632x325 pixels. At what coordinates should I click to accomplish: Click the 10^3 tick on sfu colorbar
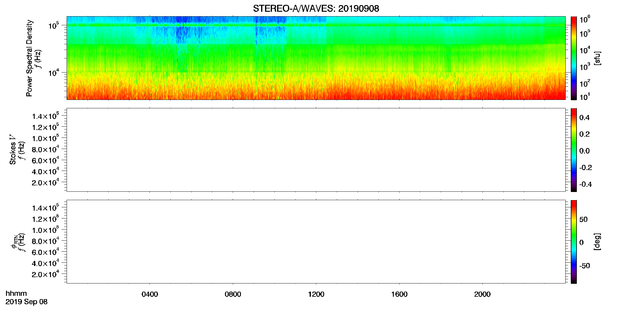[x=585, y=67]
